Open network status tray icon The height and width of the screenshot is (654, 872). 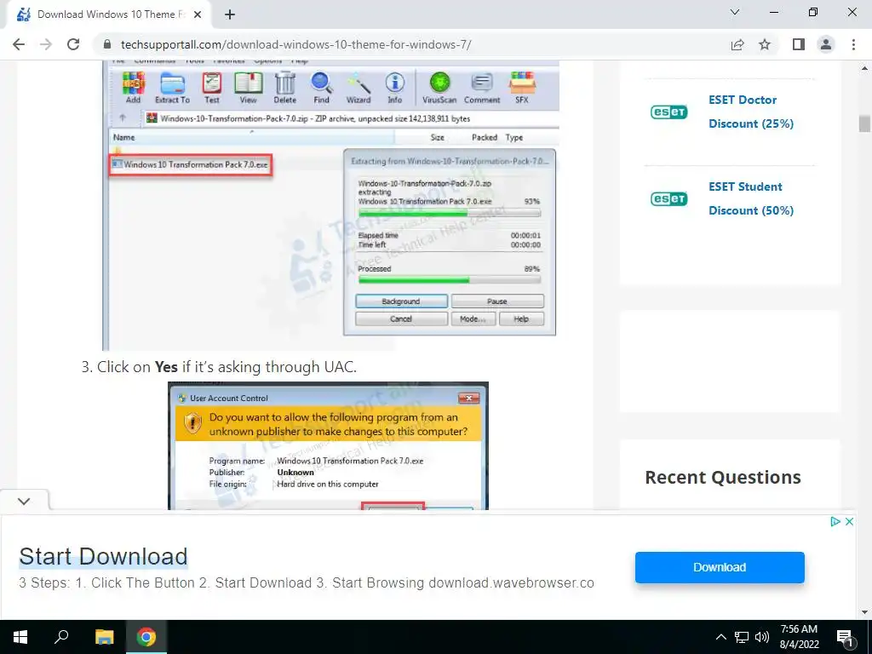742,637
